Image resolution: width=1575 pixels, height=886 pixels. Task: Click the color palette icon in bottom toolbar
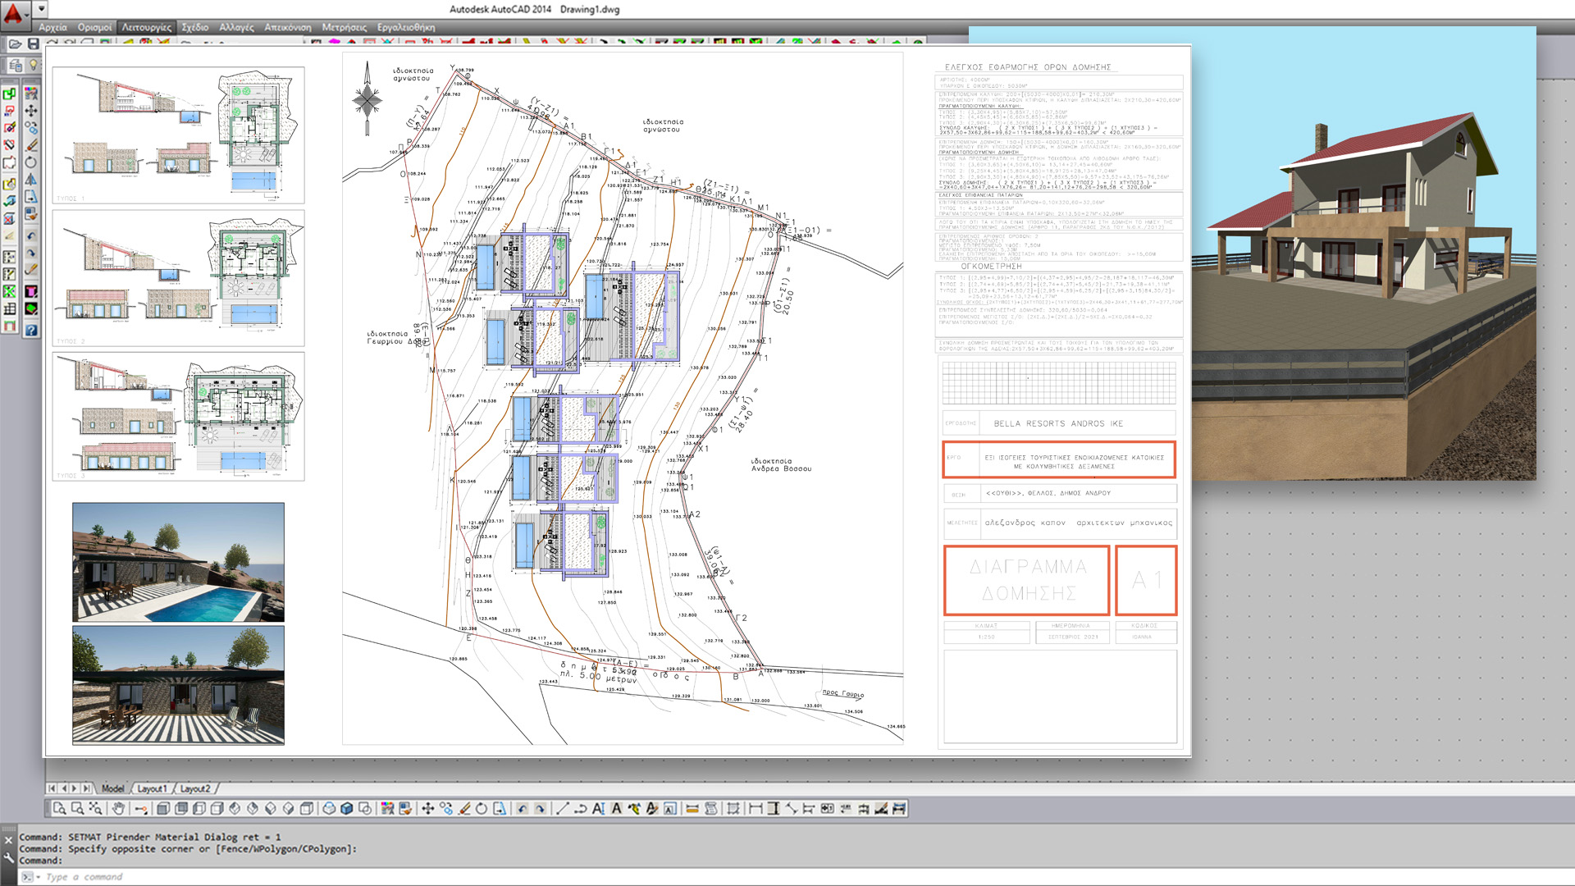click(387, 809)
